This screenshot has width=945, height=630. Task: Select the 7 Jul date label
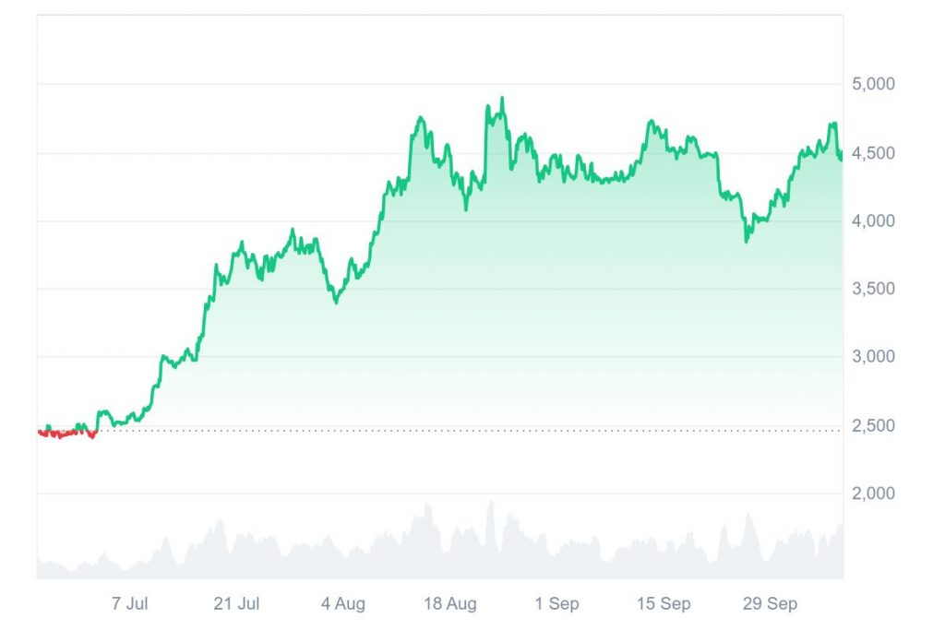129,604
